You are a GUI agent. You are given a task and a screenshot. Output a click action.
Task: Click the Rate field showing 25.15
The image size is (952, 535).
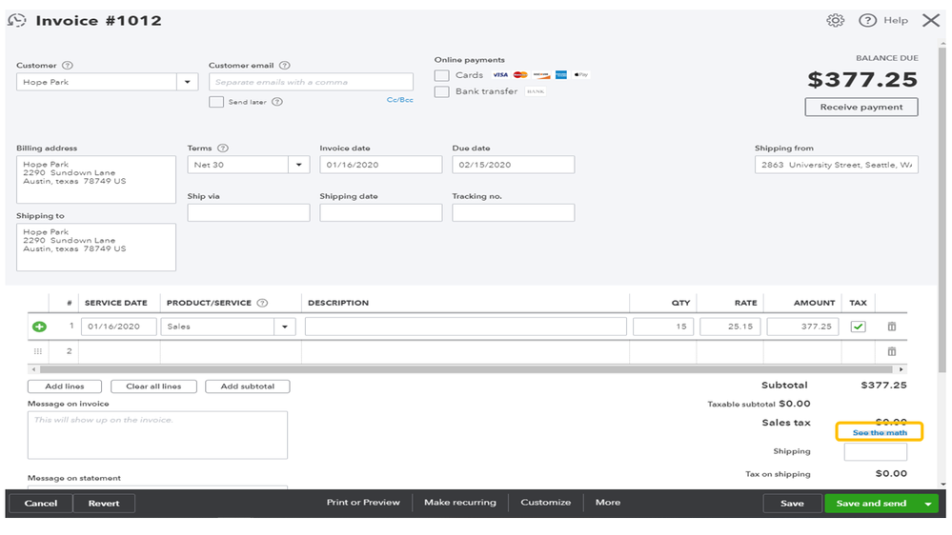(x=730, y=327)
